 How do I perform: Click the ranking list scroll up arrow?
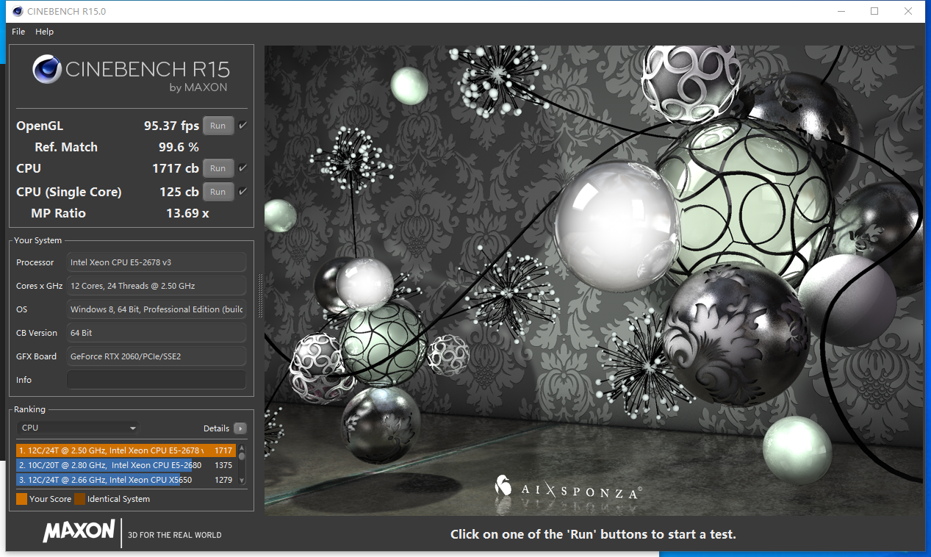241,448
